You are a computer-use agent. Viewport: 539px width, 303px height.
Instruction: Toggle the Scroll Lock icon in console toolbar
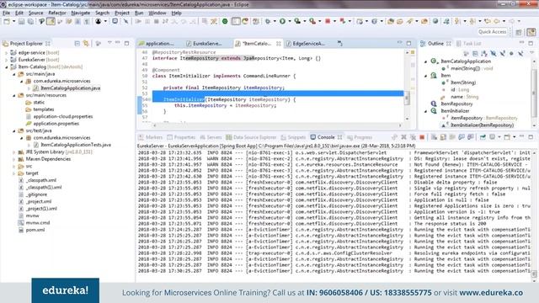point(443,137)
